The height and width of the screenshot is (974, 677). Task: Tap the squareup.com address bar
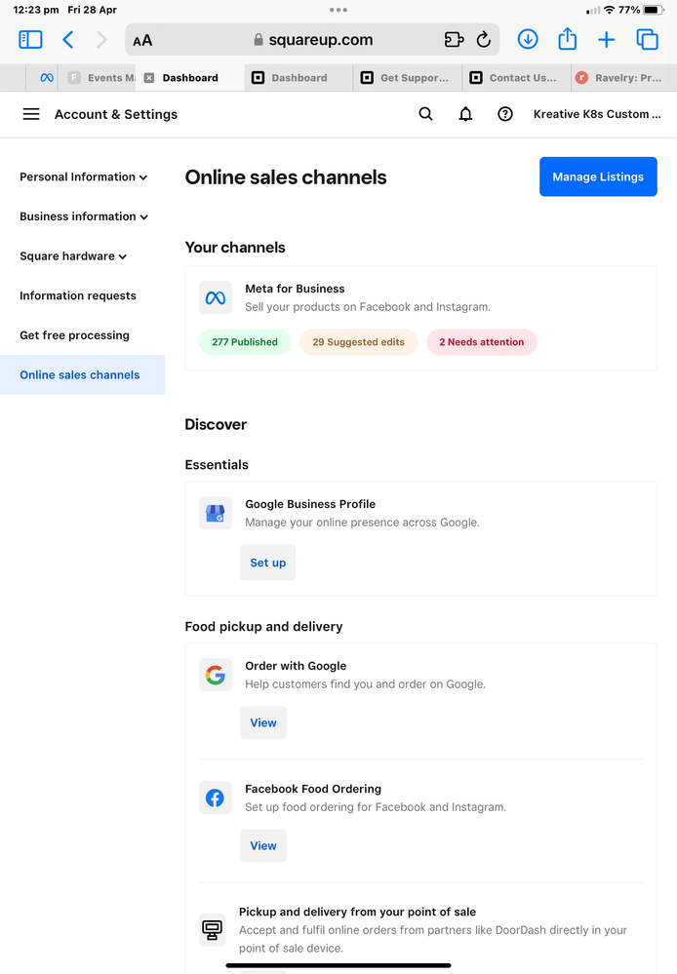pyautogui.click(x=312, y=40)
